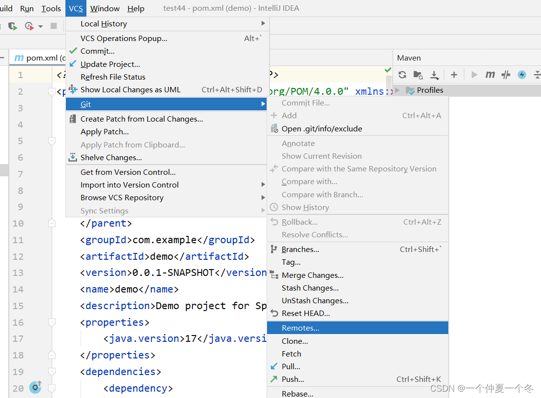Click the profiler run toolbar icon
The width and height of the screenshot is (541, 398).
[x=29, y=26]
